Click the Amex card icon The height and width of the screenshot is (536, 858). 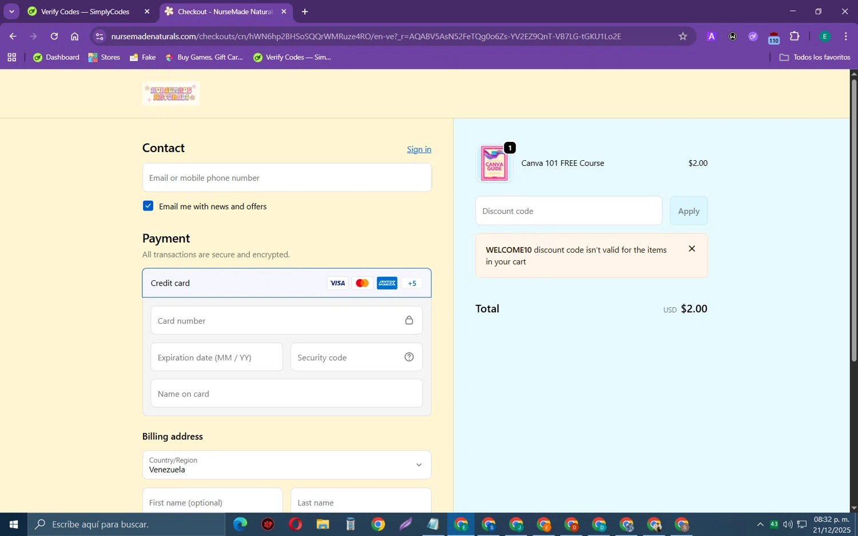click(x=387, y=283)
